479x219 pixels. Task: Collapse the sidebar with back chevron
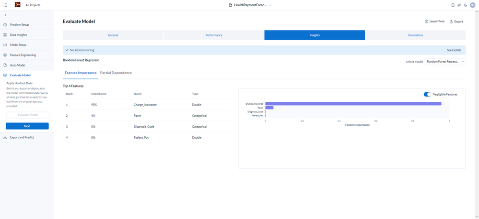(x=5, y=15)
